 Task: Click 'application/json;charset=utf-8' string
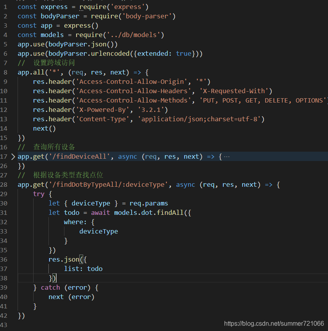199,119
